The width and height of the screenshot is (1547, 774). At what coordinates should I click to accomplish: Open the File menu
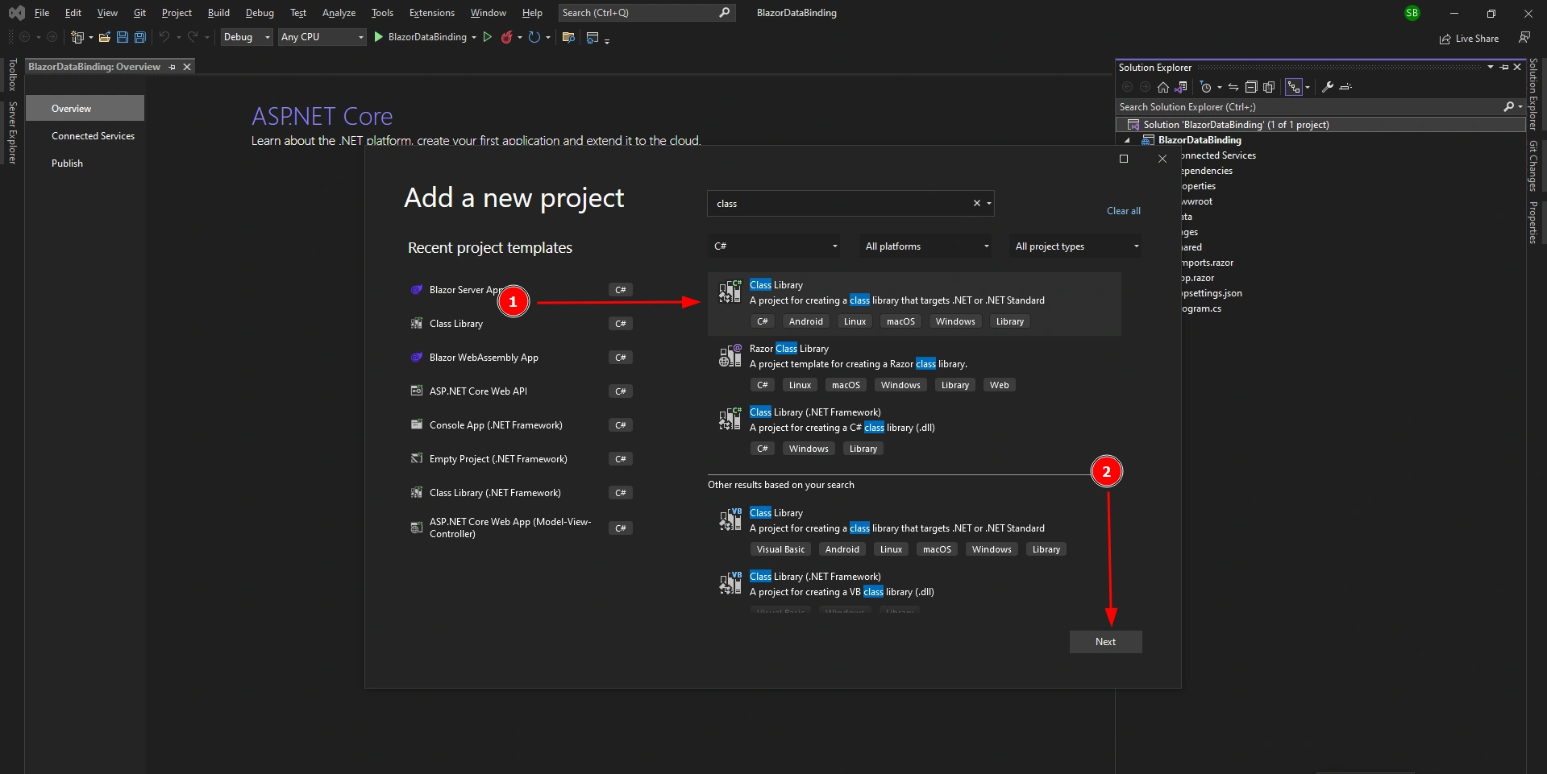(x=42, y=13)
